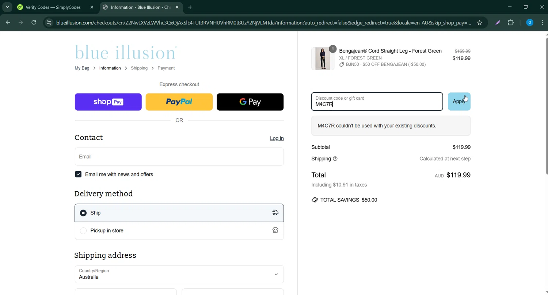Click the address bar URL
This screenshot has width=548, height=295.
point(263,23)
